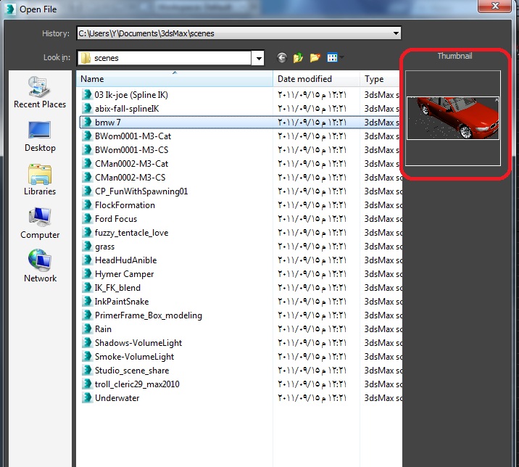519x467 pixels.
Task: Click the 3dsMax icon beside IK_FK_blend
Action: click(87, 287)
